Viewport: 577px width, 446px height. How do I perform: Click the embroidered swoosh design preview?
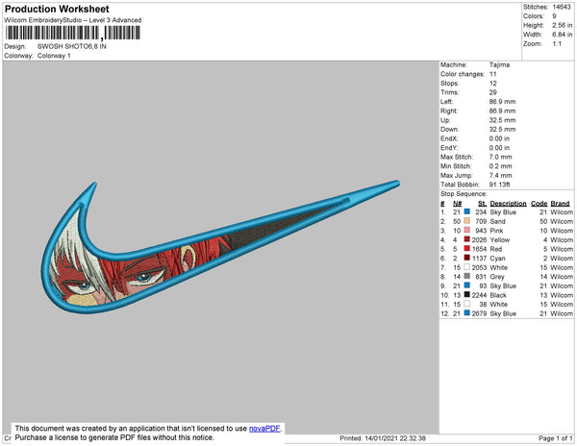pos(220,247)
